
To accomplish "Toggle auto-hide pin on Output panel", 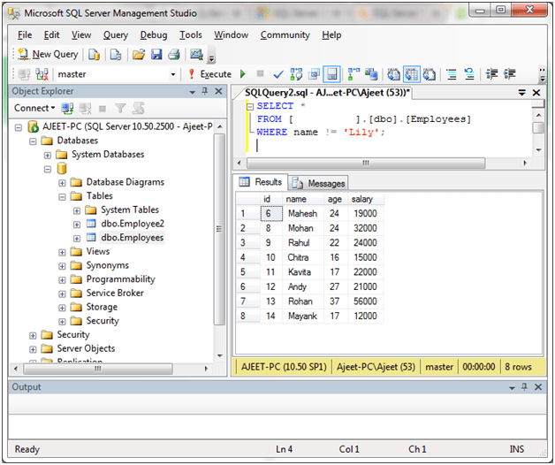I will point(525,387).
